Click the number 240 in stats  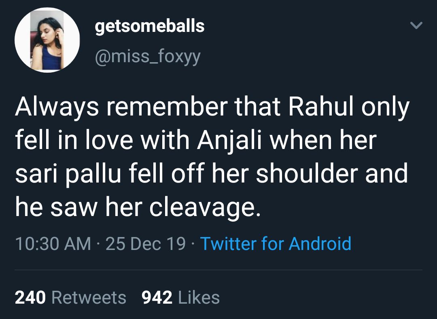point(30,298)
